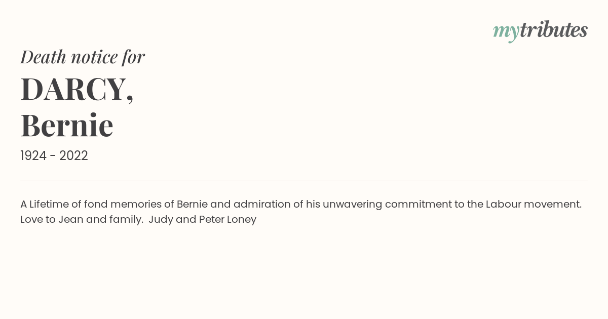Select the death year 2022
608x319 pixels.
coord(73,156)
